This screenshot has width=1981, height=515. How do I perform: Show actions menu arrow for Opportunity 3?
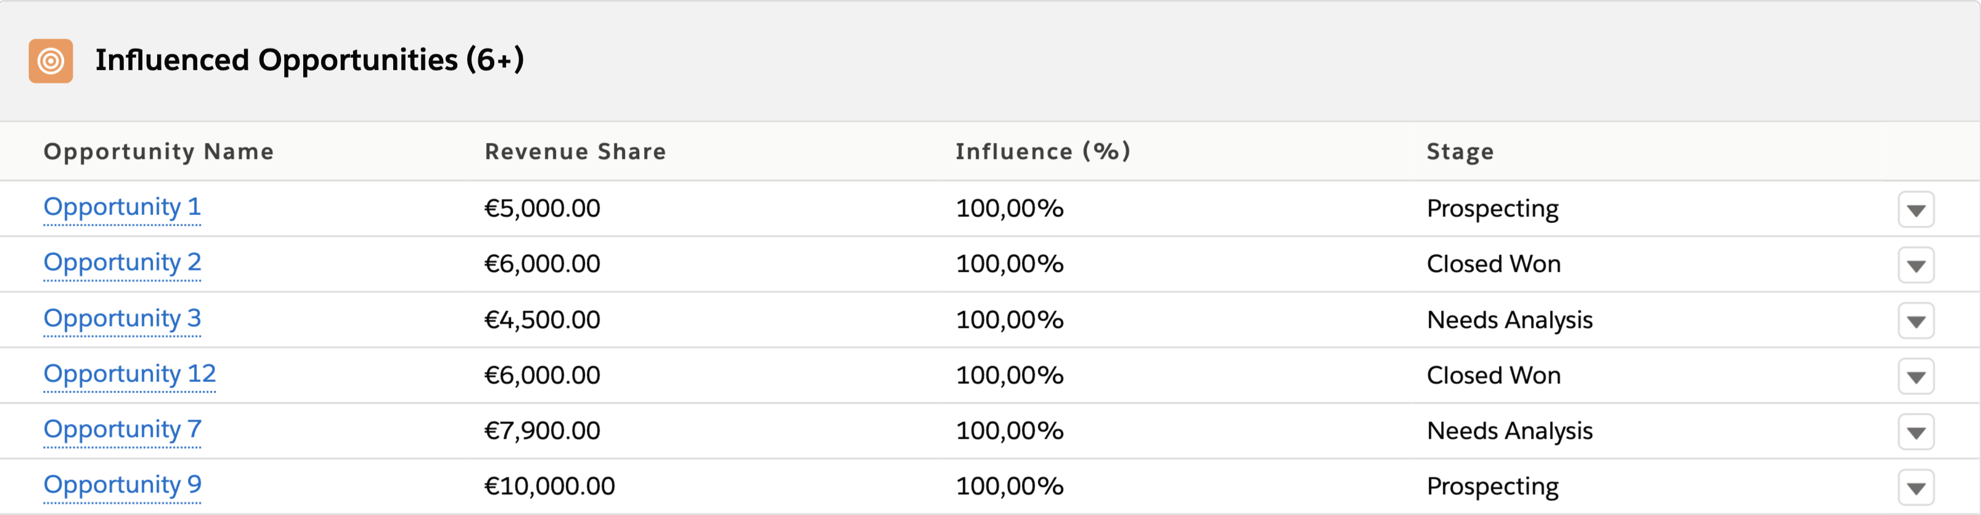(x=1916, y=320)
